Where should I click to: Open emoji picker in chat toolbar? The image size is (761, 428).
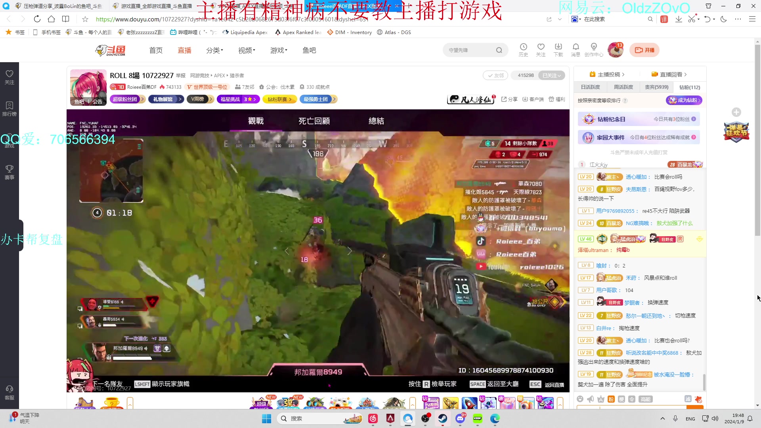click(580, 399)
